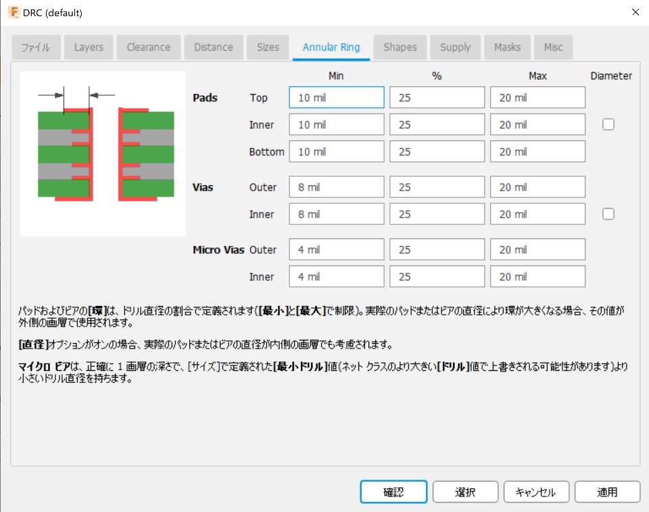Apply DRC settings with 適用

tap(607, 492)
